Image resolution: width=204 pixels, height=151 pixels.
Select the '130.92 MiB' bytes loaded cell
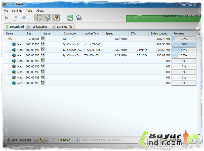coord(163,55)
